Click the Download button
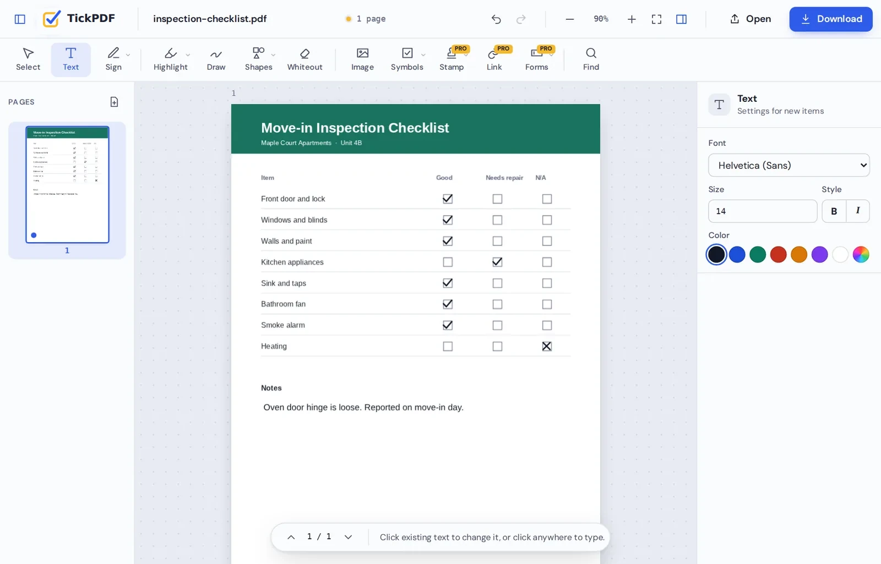Screen dimensions: 881x564 (830, 19)
